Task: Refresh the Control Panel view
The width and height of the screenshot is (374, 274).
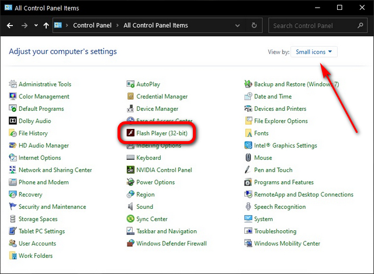Action: coord(254,26)
